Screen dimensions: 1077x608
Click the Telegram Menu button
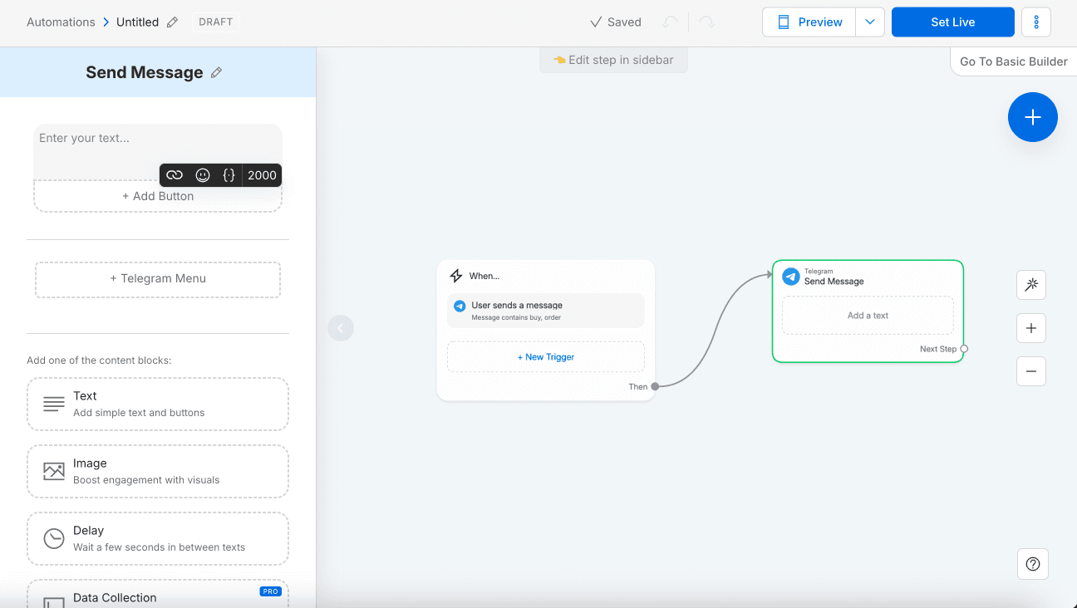coord(158,279)
